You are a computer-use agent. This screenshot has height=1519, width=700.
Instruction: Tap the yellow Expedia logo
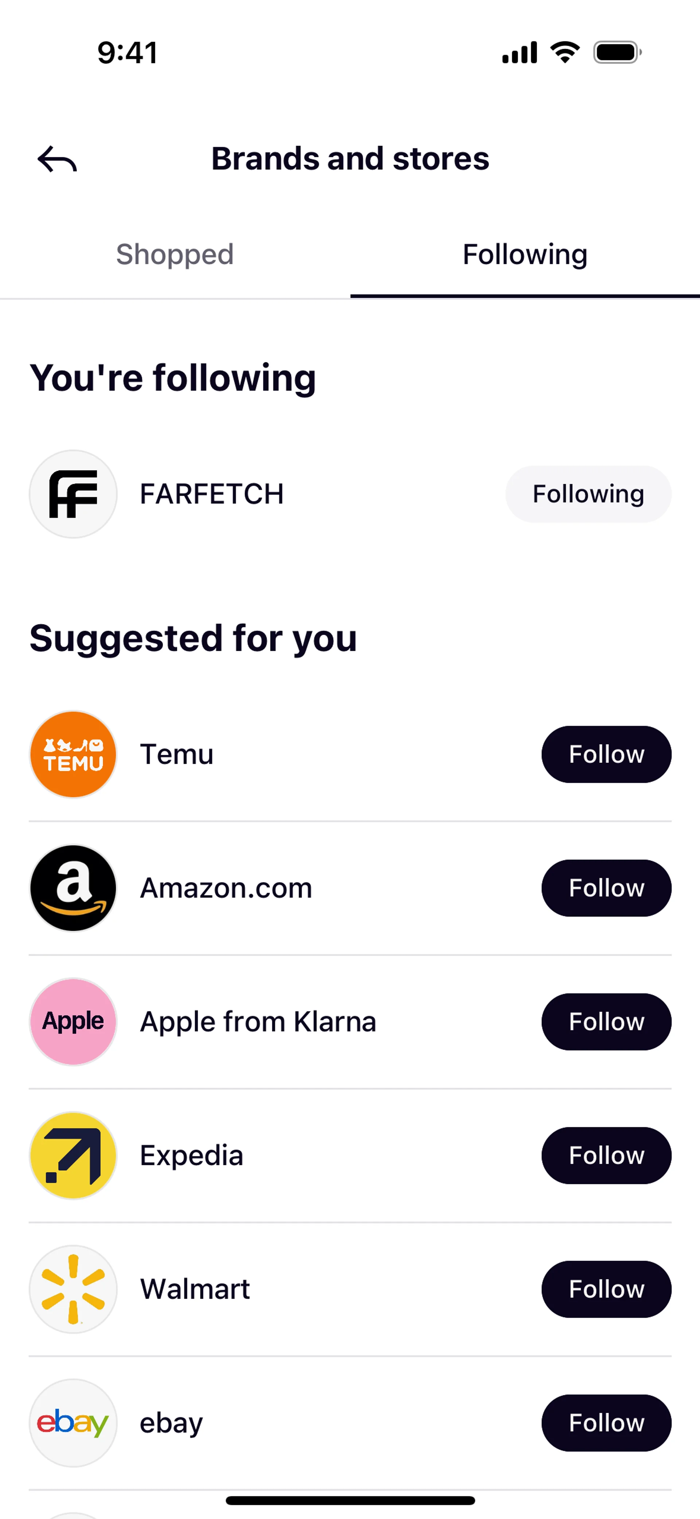click(73, 1156)
